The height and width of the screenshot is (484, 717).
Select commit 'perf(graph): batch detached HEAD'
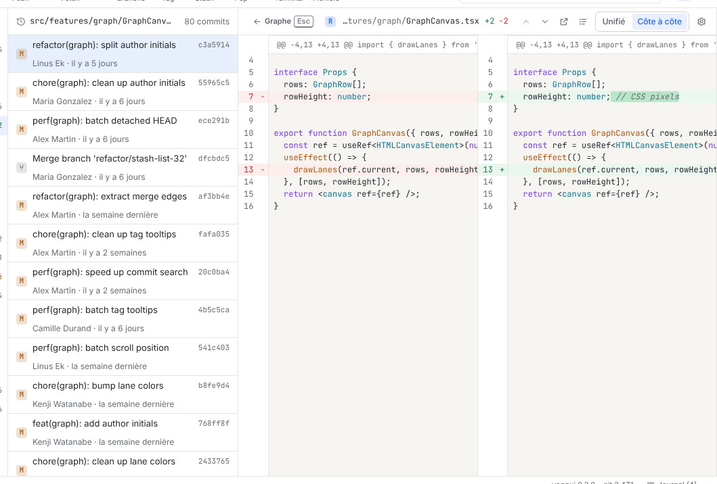pyautogui.click(x=123, y=130)
